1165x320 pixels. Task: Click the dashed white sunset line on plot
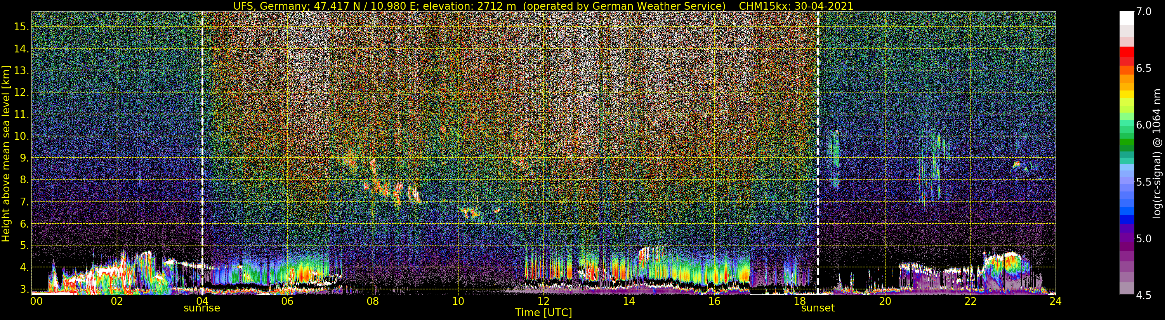[818, 153]
